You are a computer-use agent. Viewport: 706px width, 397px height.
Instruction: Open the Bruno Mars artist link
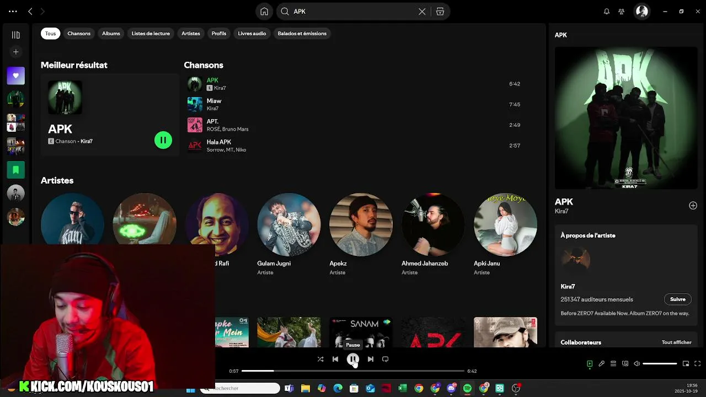[236, 129]
